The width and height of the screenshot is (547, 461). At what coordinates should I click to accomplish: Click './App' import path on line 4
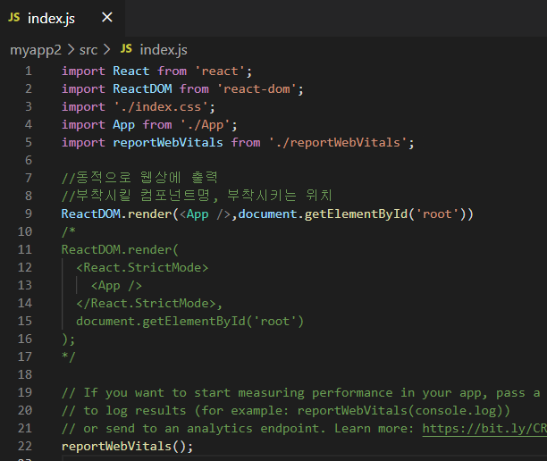point(206,125)
